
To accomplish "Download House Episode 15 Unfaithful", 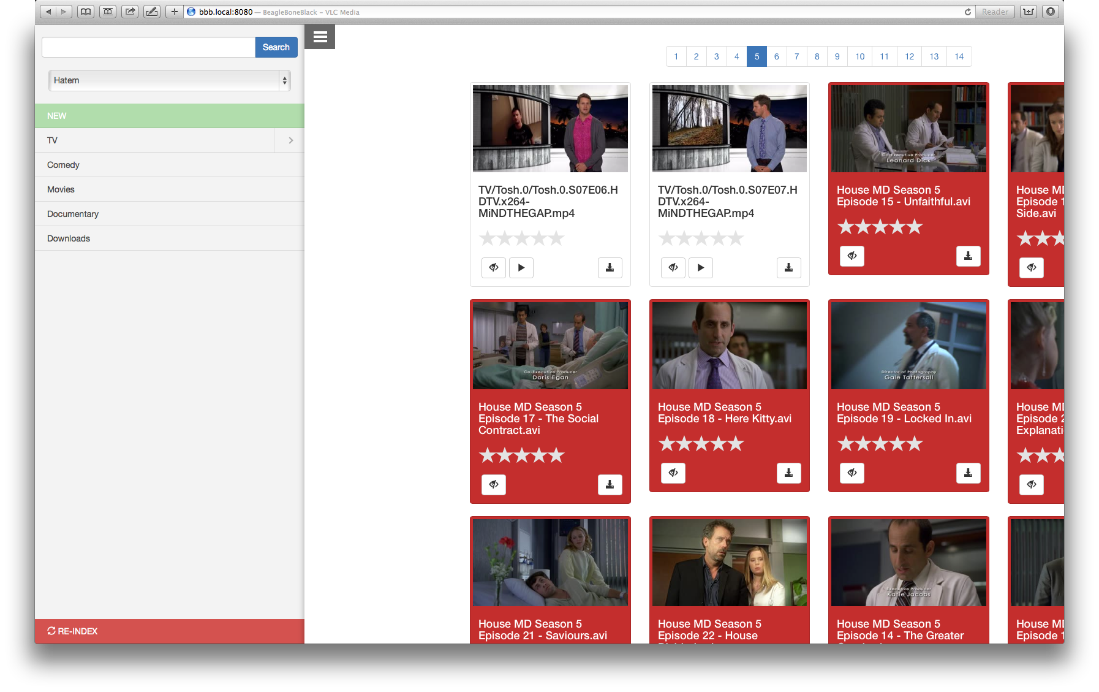I will point(969,256).
